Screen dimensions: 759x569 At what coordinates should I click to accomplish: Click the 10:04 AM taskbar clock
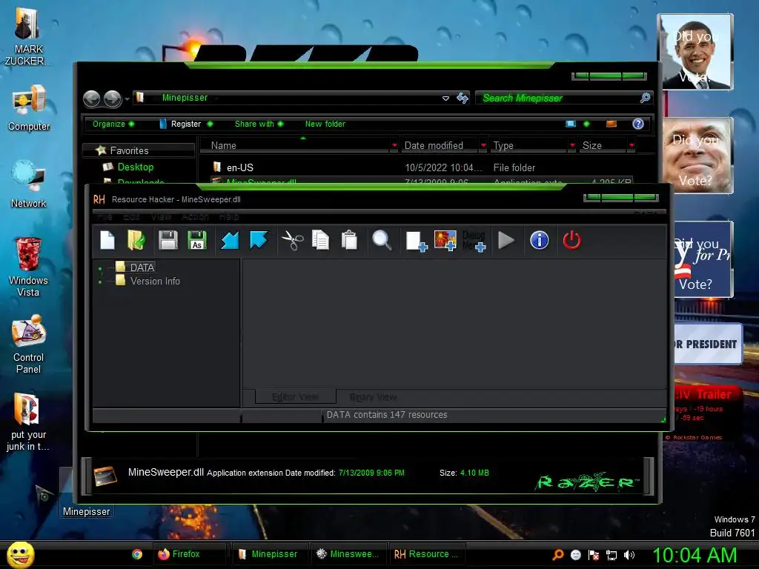point(695,555)
